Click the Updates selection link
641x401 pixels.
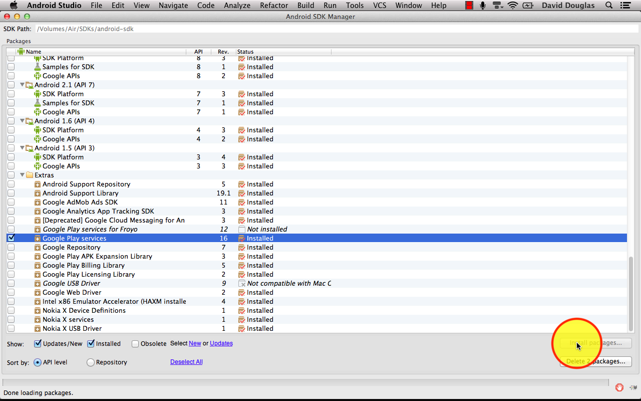[x=221, y=343]
